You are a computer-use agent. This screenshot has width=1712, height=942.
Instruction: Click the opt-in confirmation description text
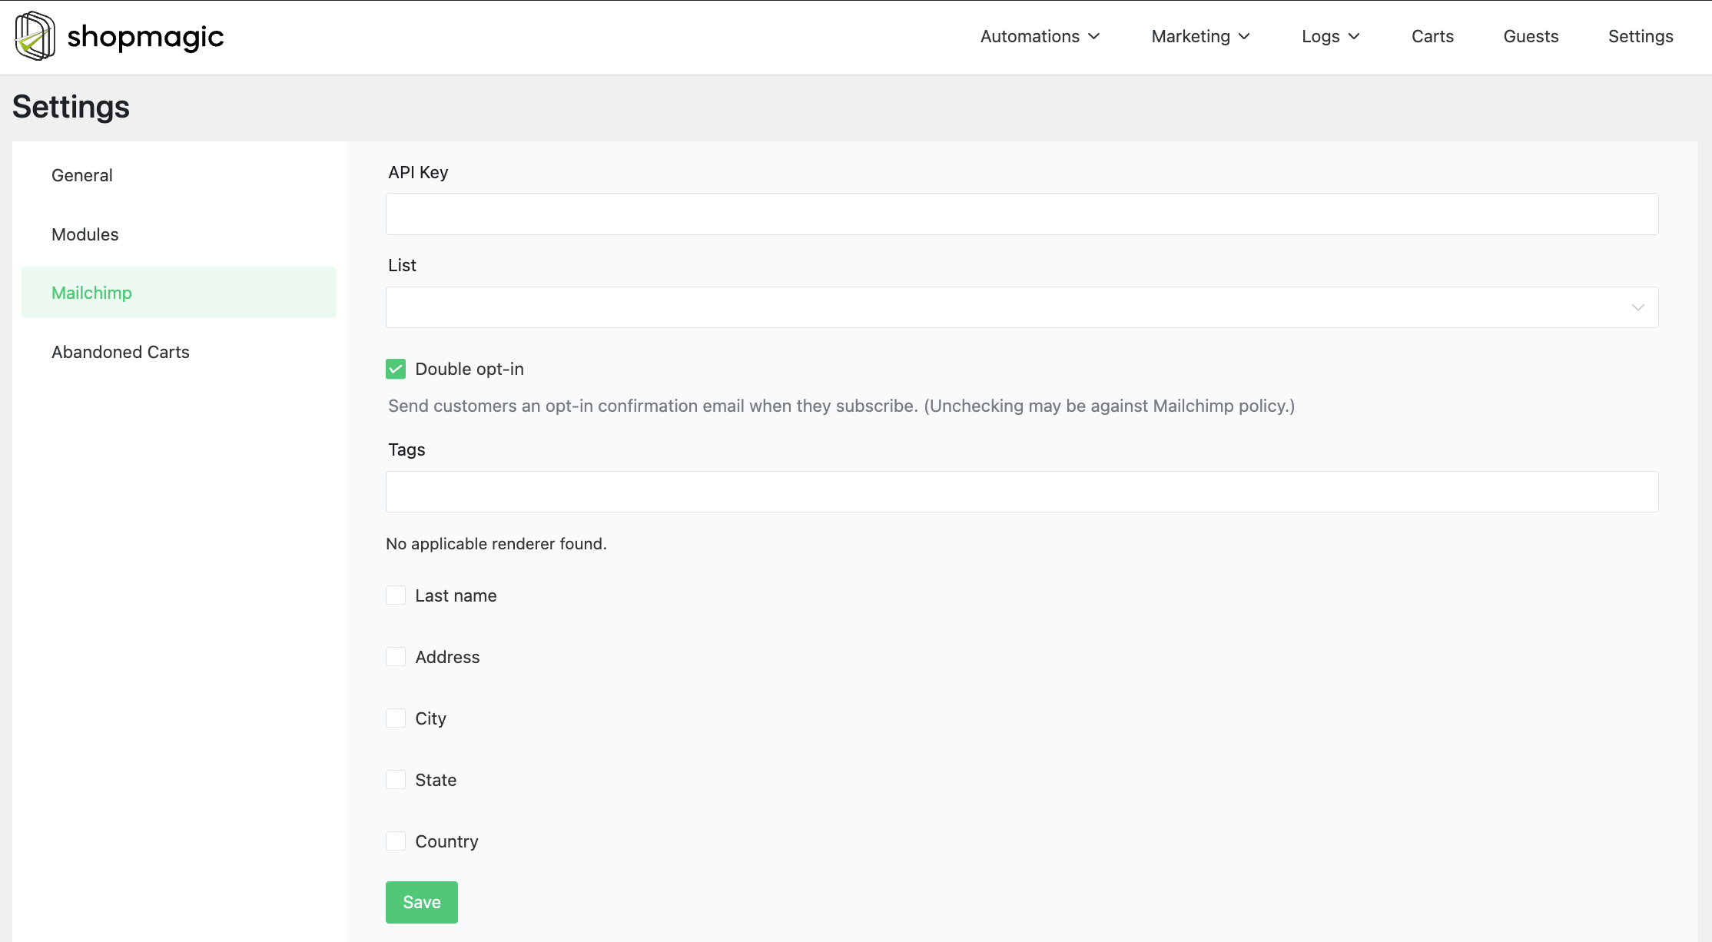tap(841, 406)
